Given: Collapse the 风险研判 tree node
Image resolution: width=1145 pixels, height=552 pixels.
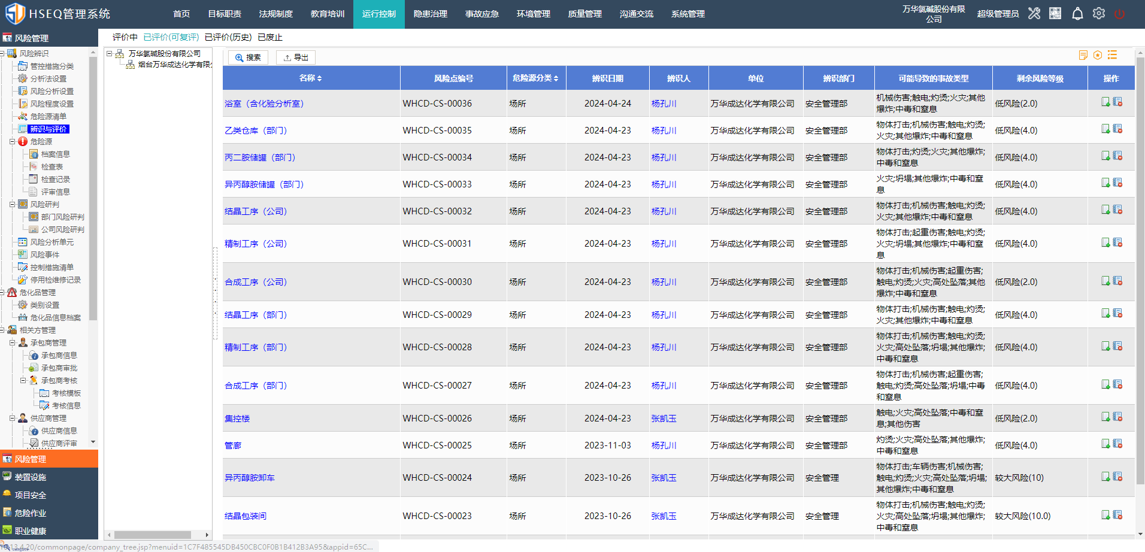Looking at the screenshot, I should coord(12,205).
